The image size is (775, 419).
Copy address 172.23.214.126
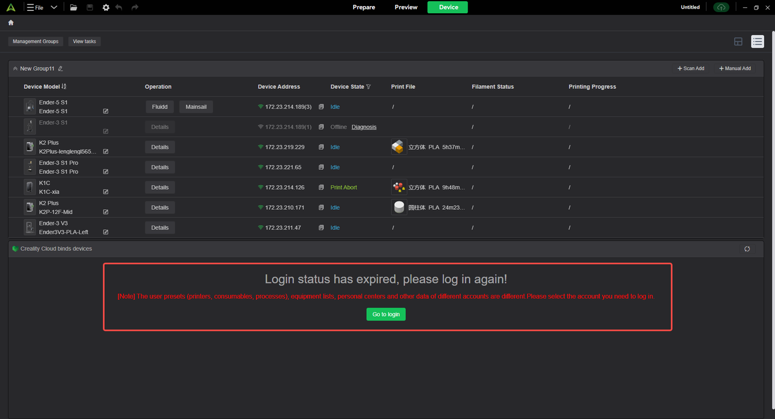322,187
